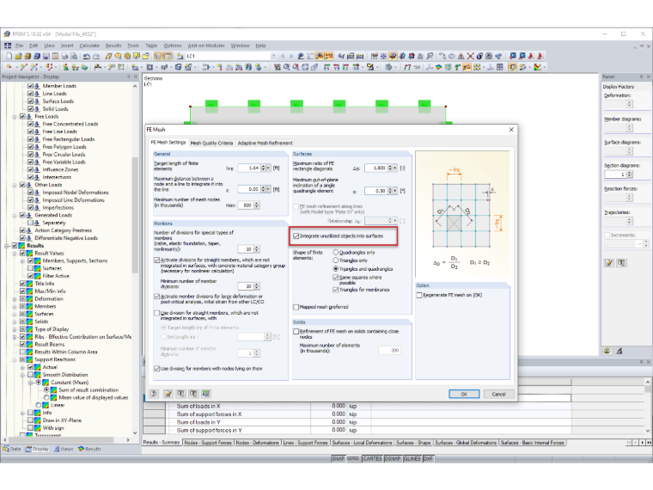Click the zoom magnifier icon in second toolbar
This screenshot has height=490, width=653.
click(x=286, y=67)
